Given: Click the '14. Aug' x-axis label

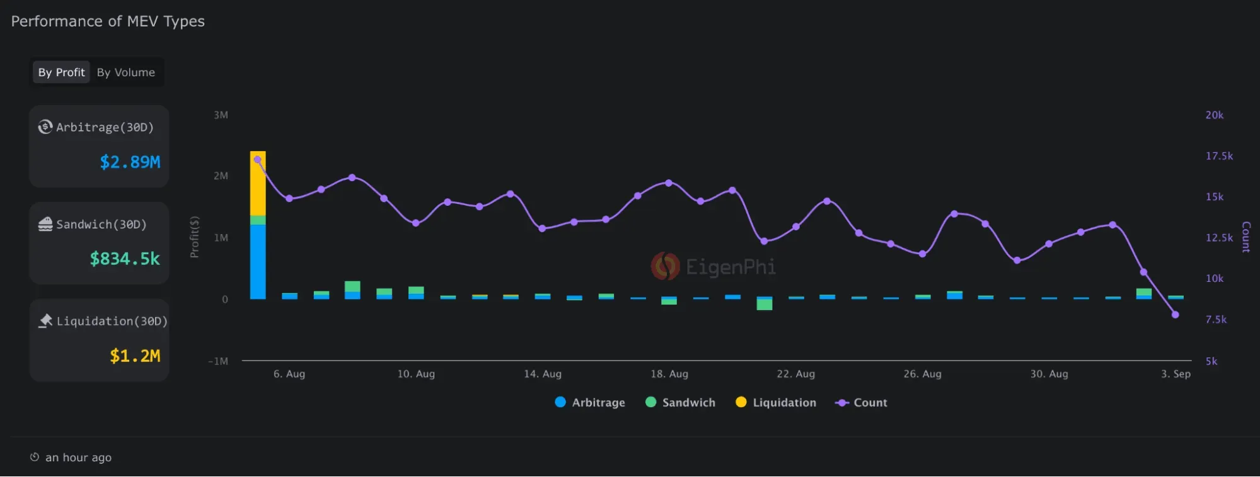Looking at the screenshot, I should (543, 374).
